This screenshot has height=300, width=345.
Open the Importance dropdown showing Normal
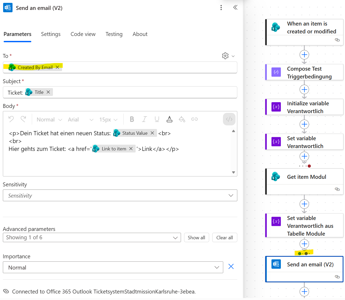216,267
